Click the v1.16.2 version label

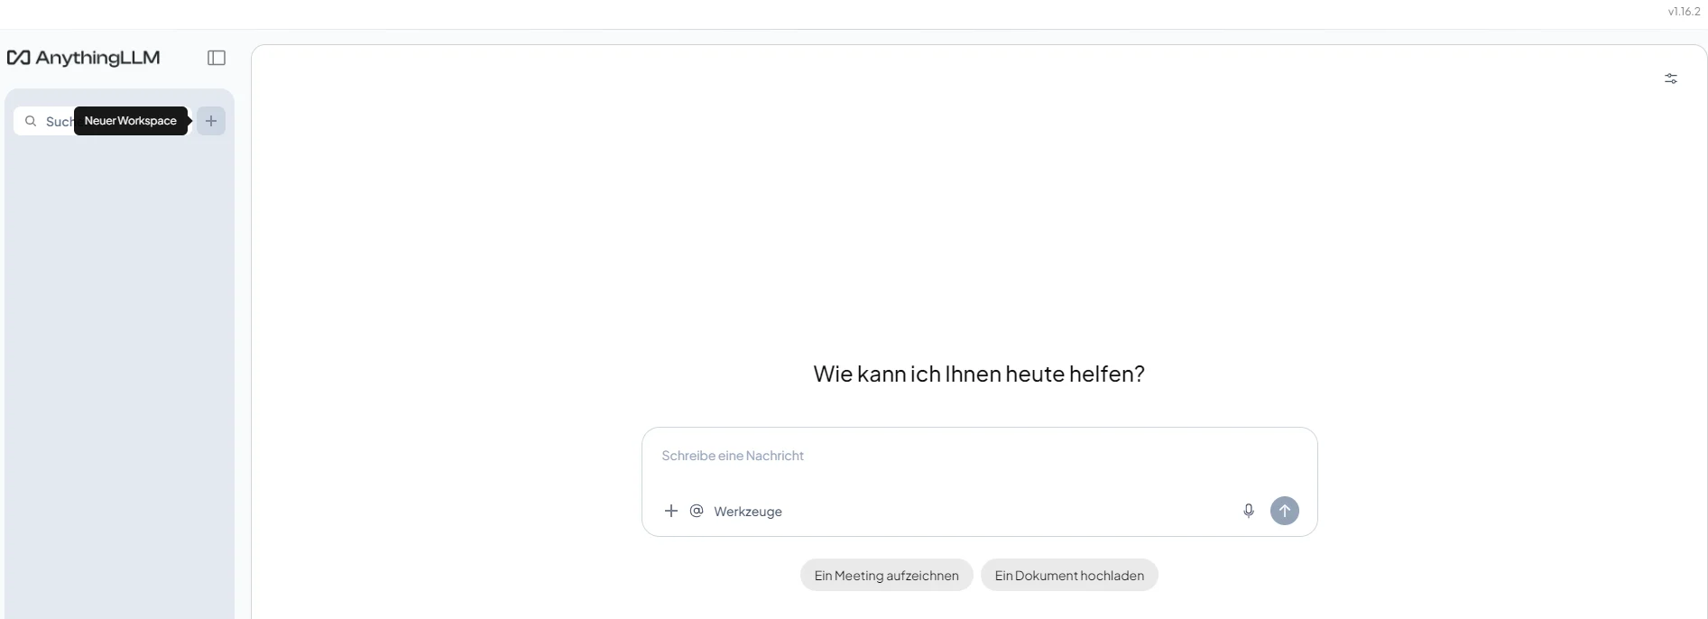coord(1684,12)
